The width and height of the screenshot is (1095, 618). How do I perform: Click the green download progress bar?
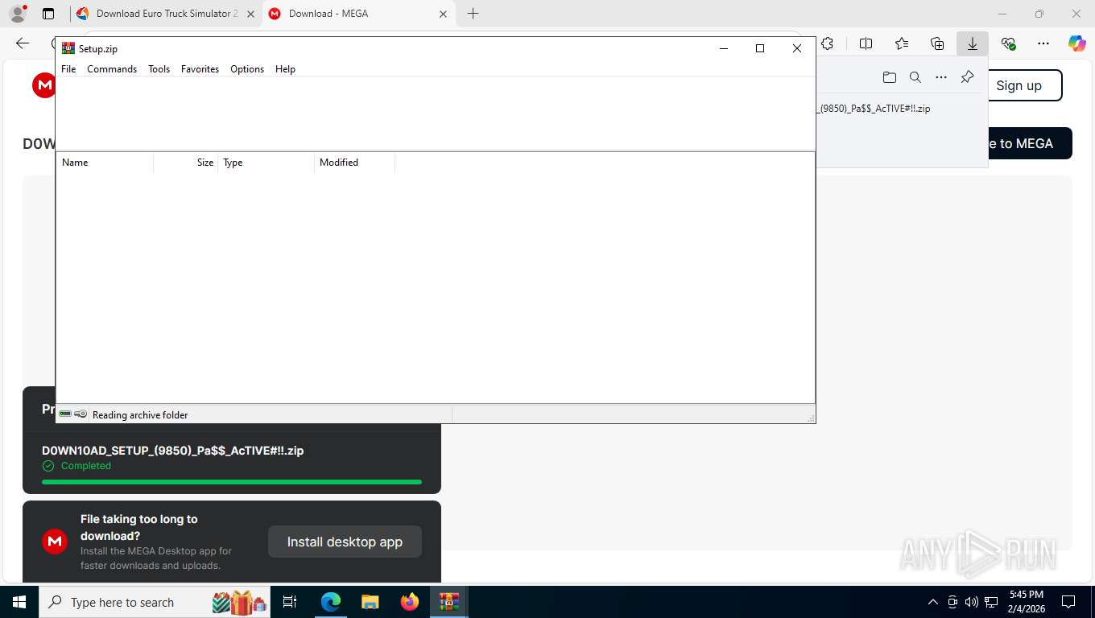232,482
